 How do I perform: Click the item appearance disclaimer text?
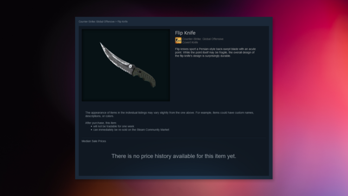click(169, 114)
